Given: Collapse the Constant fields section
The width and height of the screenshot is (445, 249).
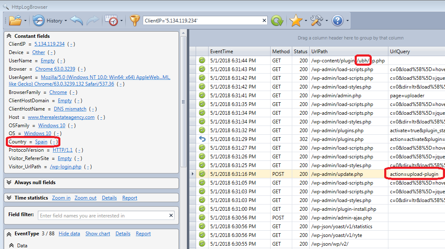Looking at the screenshot, I should pyautogui.click(x=9, y=36).
